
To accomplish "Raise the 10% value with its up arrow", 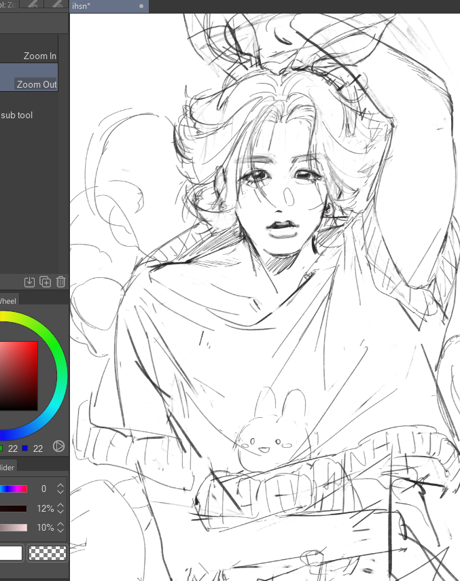I will [60, 525].
